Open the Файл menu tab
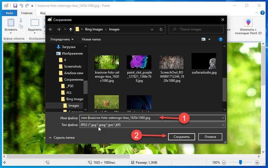Image resolution: width=268 pixels, height=168 pixels. pos(10,13)
